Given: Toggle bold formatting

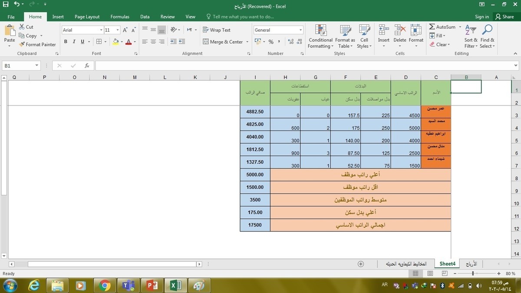Looking at the screenshot, I should pos(66,42).
